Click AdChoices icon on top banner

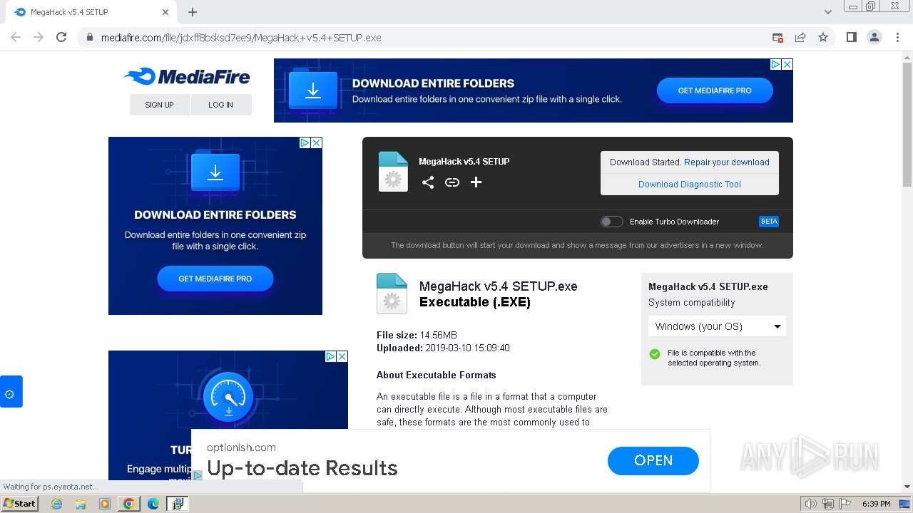tap(775, 64)
